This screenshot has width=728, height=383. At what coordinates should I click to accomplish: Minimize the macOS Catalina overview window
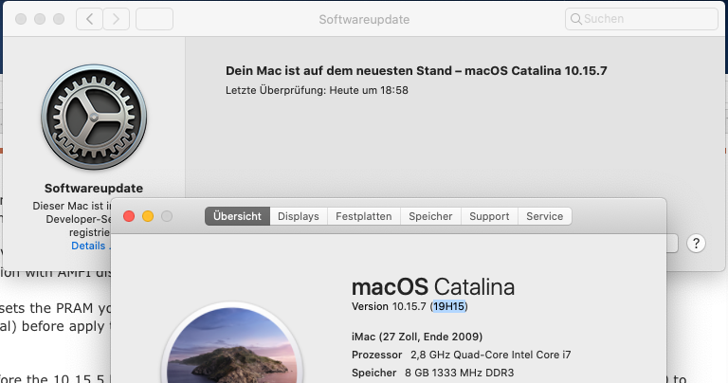click(148, 216)
